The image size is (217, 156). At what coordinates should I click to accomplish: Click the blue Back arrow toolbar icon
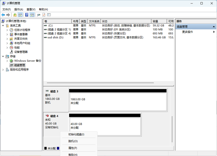pos(3,15)
